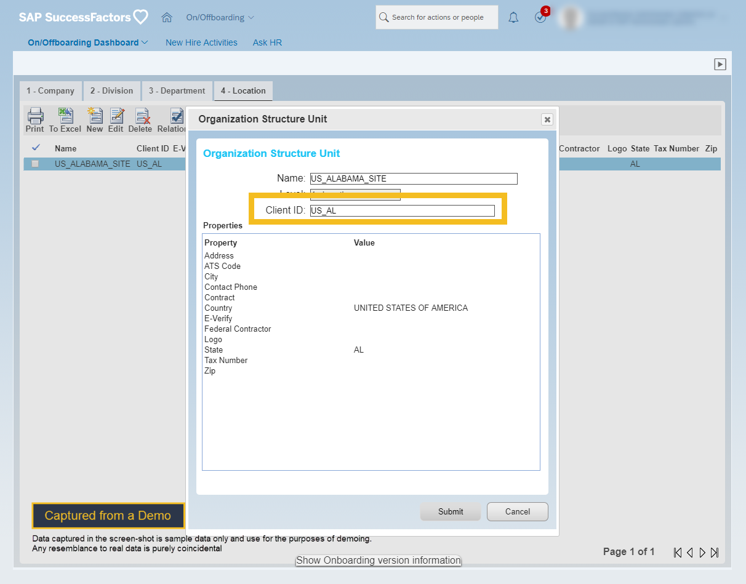Select the Tax Number property row
Image resolution: width=746 pixels, height=584 pixels.
click(x=226, y=360)
